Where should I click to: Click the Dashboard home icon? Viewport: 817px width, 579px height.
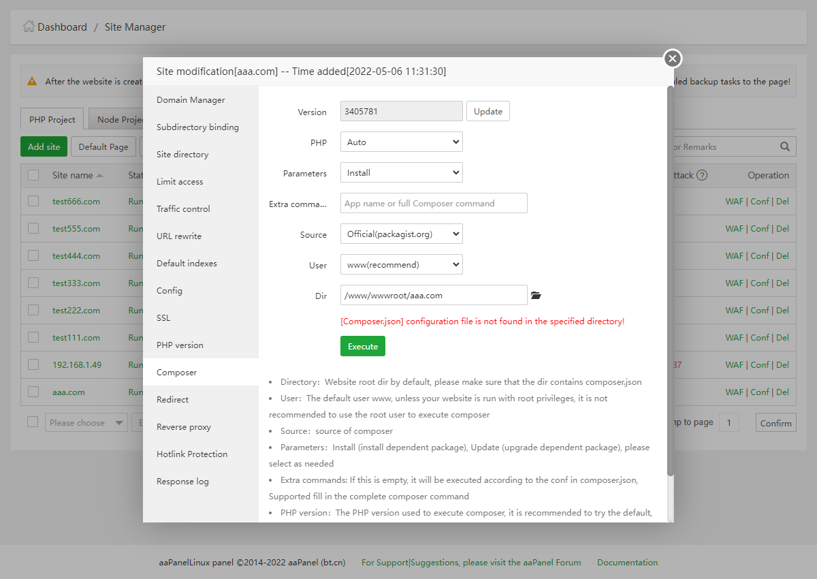[29, 27]
